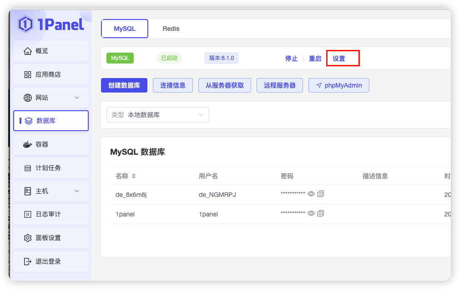Screen dimensions: 459x289
Task: Click the Docker whale icon beside 容器
Action: pyautogui.click(x=27, y=144)
